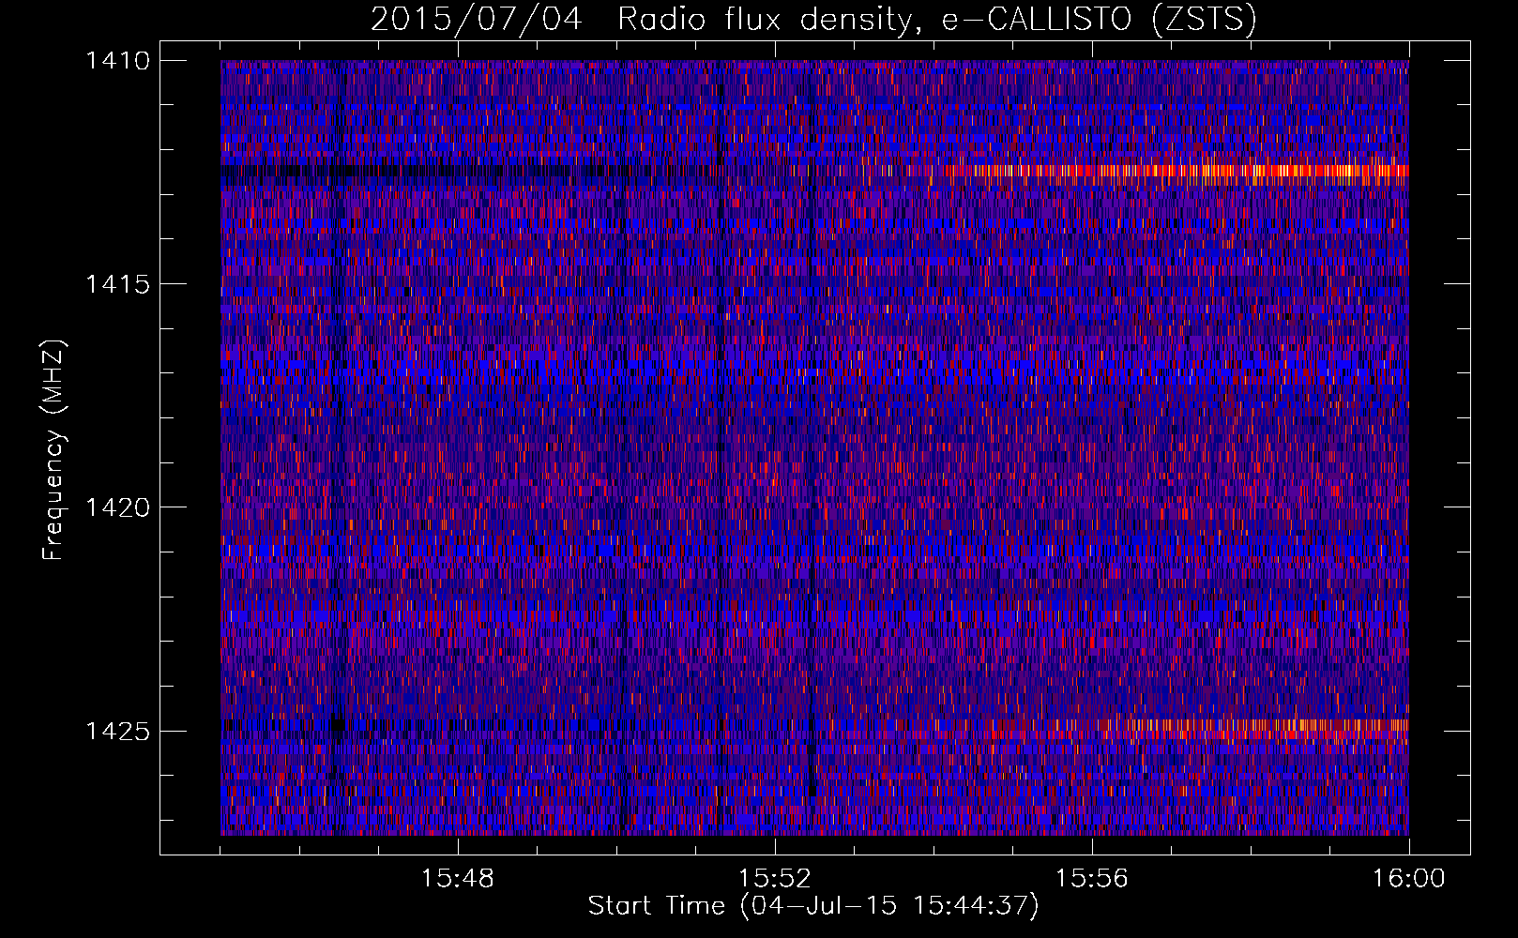The height and width of the screenshot is (938, 1518).
Task: Click the 15:48 time tick label
Action: (x=458, y=879)
